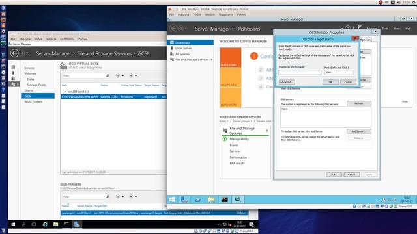Click OK at bottom of iSCSI Initiator Properties

(334, 174)
